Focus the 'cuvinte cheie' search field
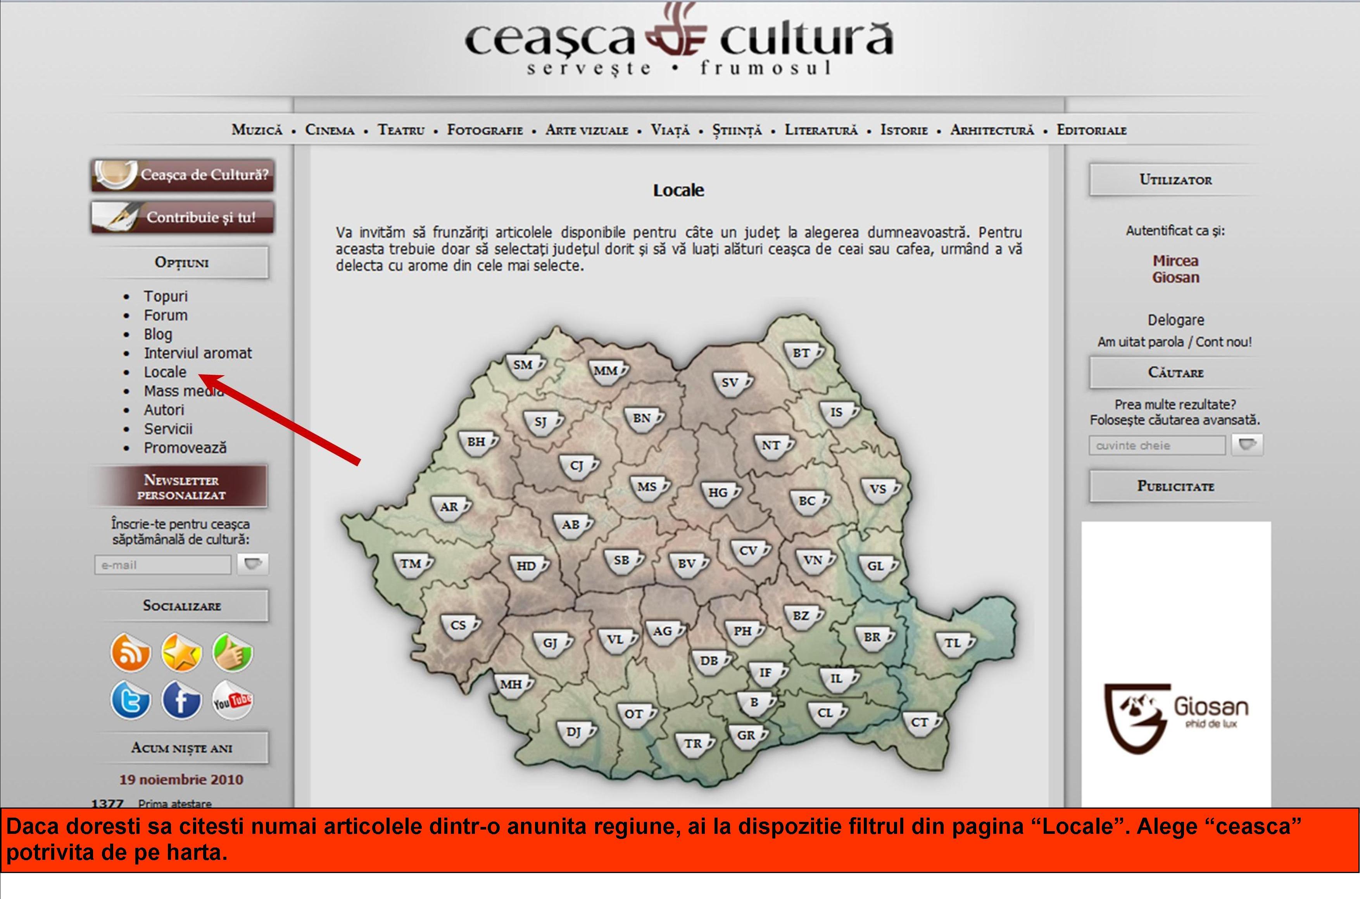1360x899 pixels. pyautogui.click(x=1157, y=445)
